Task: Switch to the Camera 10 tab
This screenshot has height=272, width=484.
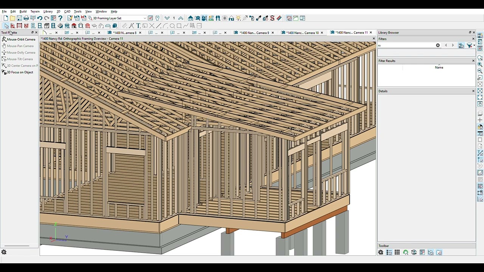Action: [302, 32]
